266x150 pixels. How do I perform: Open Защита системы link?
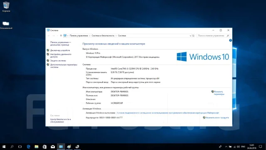pos(58,60)
